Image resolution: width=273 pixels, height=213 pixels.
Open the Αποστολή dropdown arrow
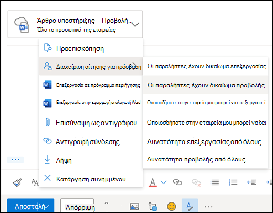[47, 207]
